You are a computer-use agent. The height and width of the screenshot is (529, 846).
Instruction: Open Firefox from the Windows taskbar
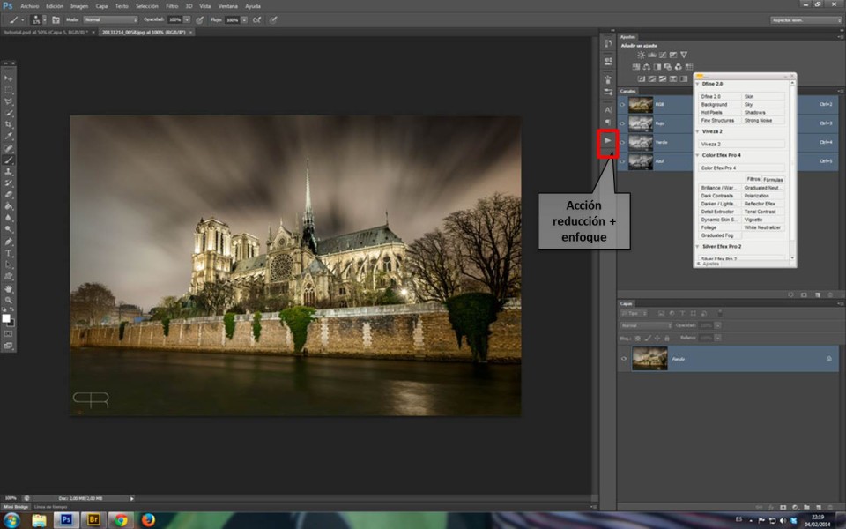click(x=148, y=520)
